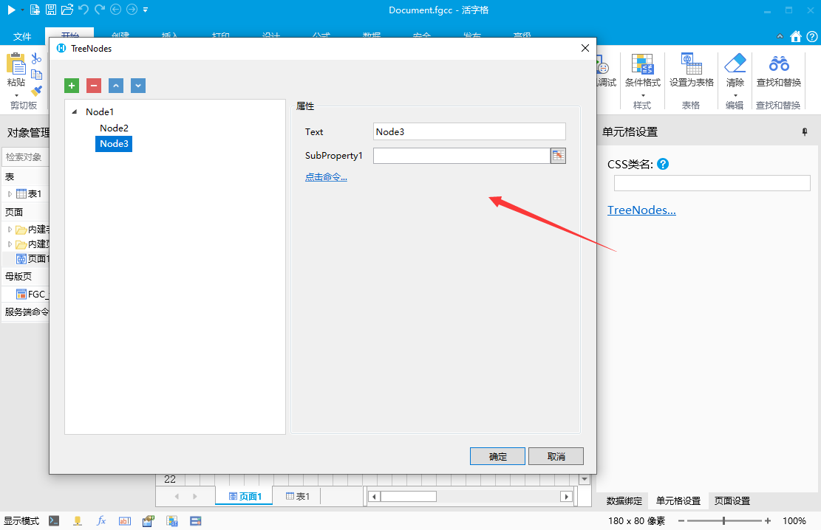This screenshot has height=530, width=821.
Task: Collapse the ribbon with the up chevron
Action: tap(780, 36)
